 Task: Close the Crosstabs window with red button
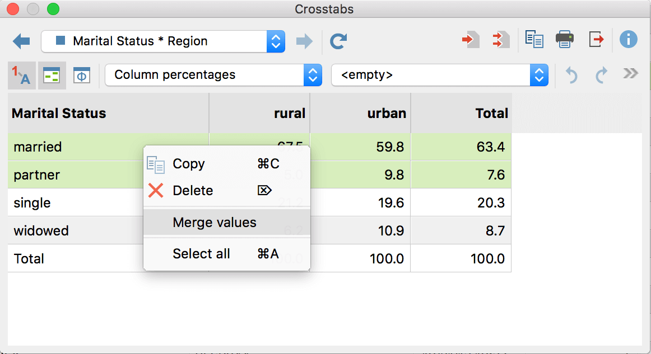[13, 9]
